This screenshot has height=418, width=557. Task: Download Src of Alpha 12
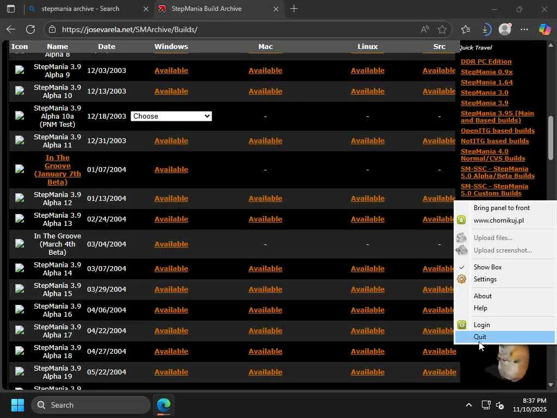point(439,198)
